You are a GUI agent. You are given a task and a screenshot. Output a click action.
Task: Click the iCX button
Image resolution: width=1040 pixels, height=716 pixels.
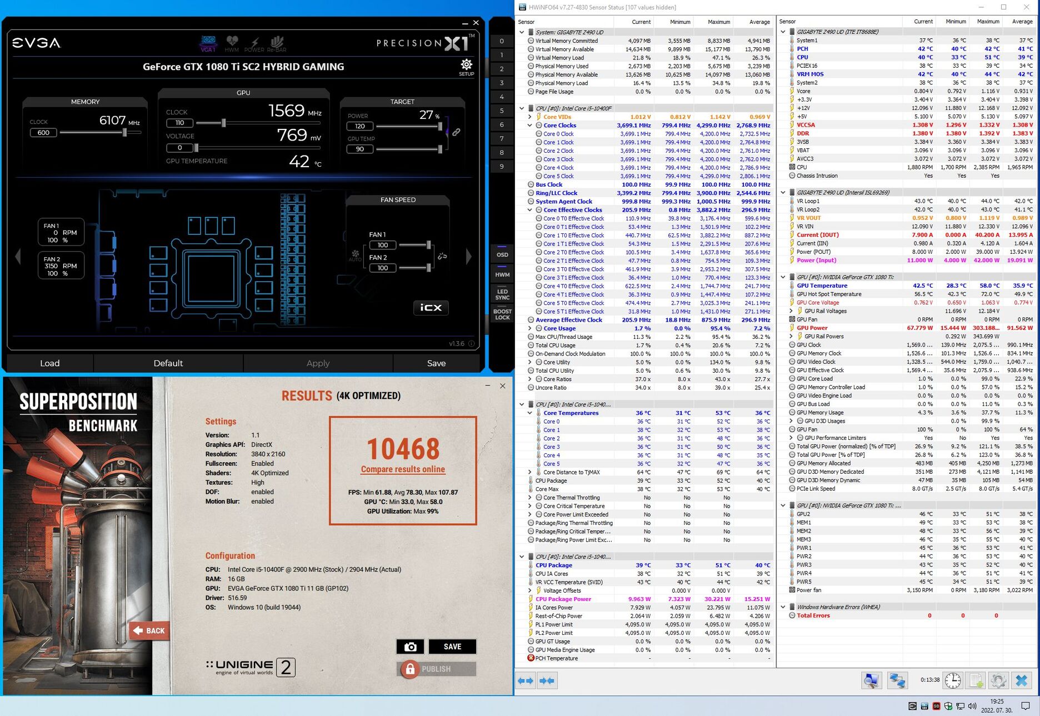tap(431, 307)
